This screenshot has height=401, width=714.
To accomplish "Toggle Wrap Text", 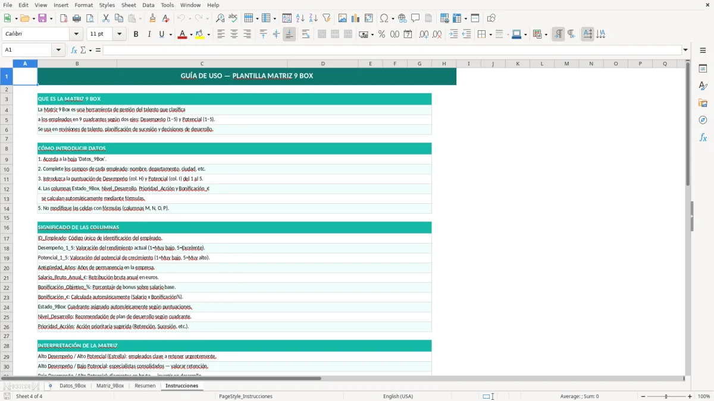I will pos(306,34).
